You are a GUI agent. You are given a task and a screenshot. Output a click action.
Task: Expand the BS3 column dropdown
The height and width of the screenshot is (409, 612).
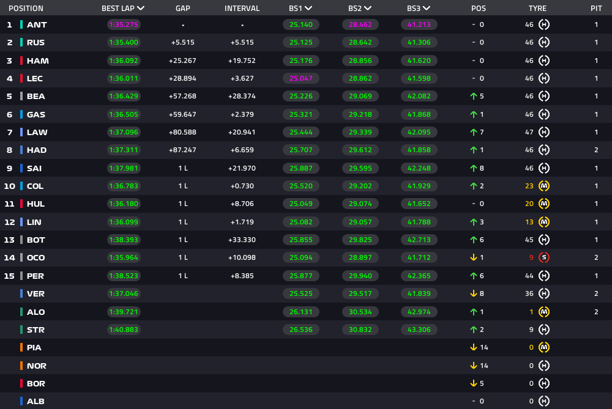[426, 9]
